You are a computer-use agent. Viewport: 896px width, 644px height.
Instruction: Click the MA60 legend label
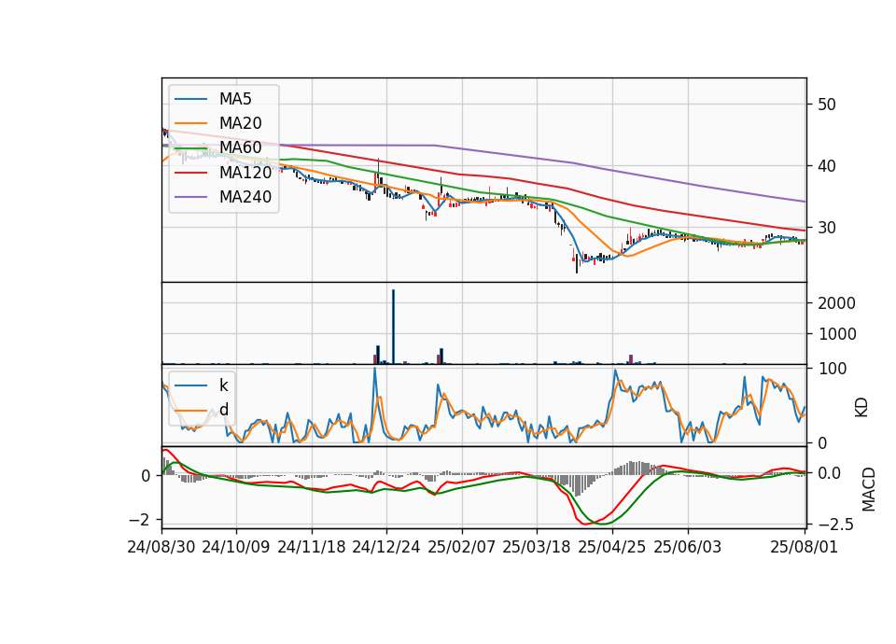tap(240, 147)
